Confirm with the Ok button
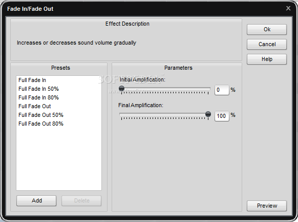Viewport: 298px width, 222px height. [267, 29]
